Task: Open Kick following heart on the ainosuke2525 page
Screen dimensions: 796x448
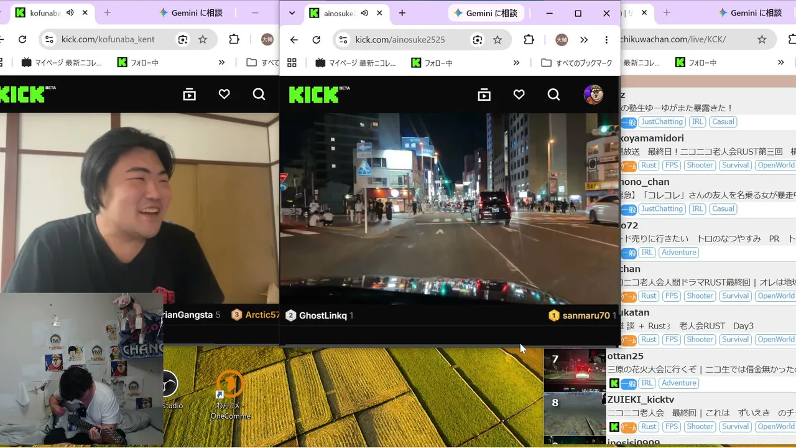Action: pyautogui.click(x=519, y=95)
